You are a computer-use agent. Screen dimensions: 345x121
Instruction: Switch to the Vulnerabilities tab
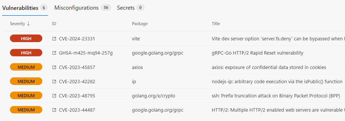tap(20, 8)
